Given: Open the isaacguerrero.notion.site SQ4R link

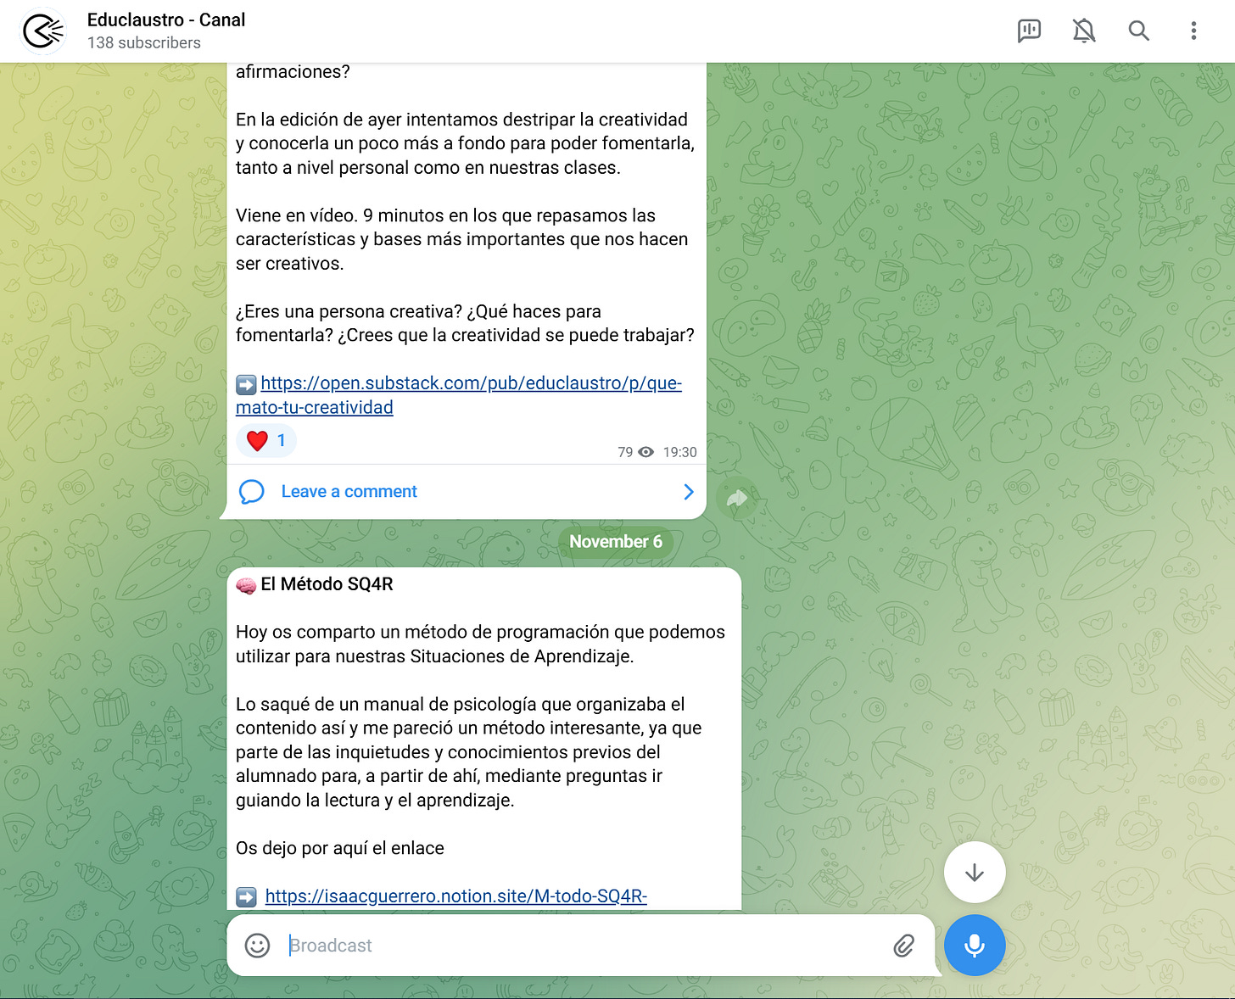Looking at the screenshot, I should (x=455, y=896).
